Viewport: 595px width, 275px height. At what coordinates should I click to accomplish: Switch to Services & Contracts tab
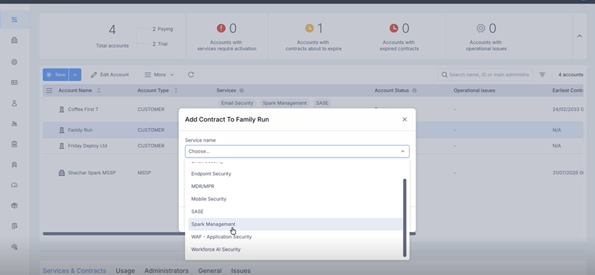click(74, 270)
